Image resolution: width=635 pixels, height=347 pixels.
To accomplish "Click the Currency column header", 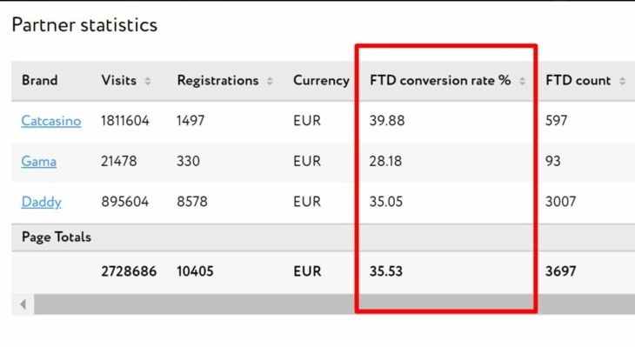I will [321, 80].
